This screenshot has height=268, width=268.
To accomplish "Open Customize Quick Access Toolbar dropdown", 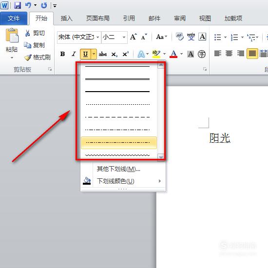I will [55, 6].
